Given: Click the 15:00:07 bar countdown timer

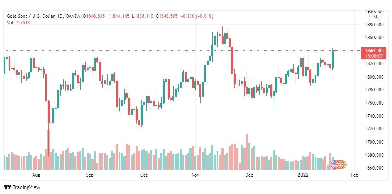Looking at the screenshot, I should [374, 56].
